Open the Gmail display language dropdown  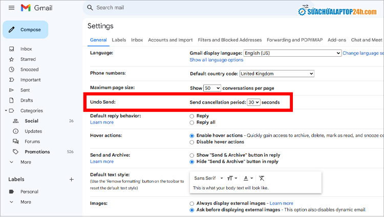(x=292, y=53)
